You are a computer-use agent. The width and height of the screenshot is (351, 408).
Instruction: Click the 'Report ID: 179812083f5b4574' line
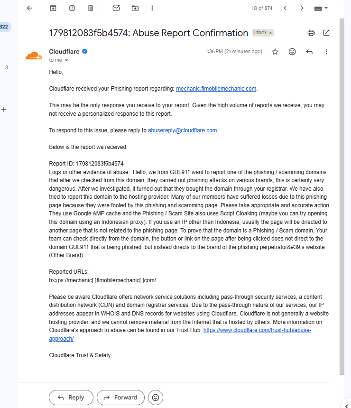tap(86, 164)
